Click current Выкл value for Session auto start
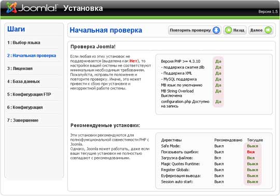280x196 pixels. 253,182
